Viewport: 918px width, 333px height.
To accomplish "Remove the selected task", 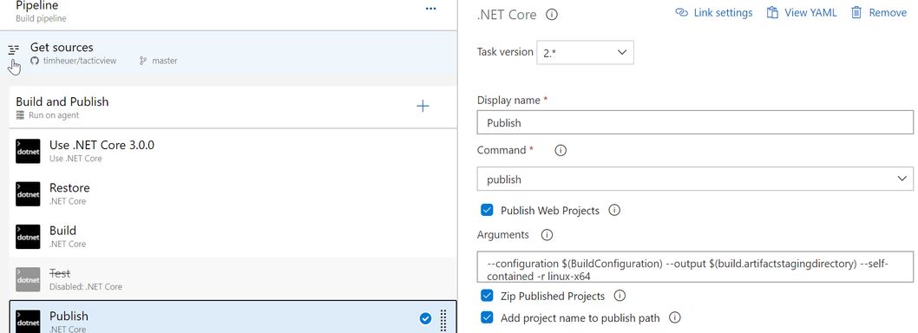I will click(x=878, y=13).
